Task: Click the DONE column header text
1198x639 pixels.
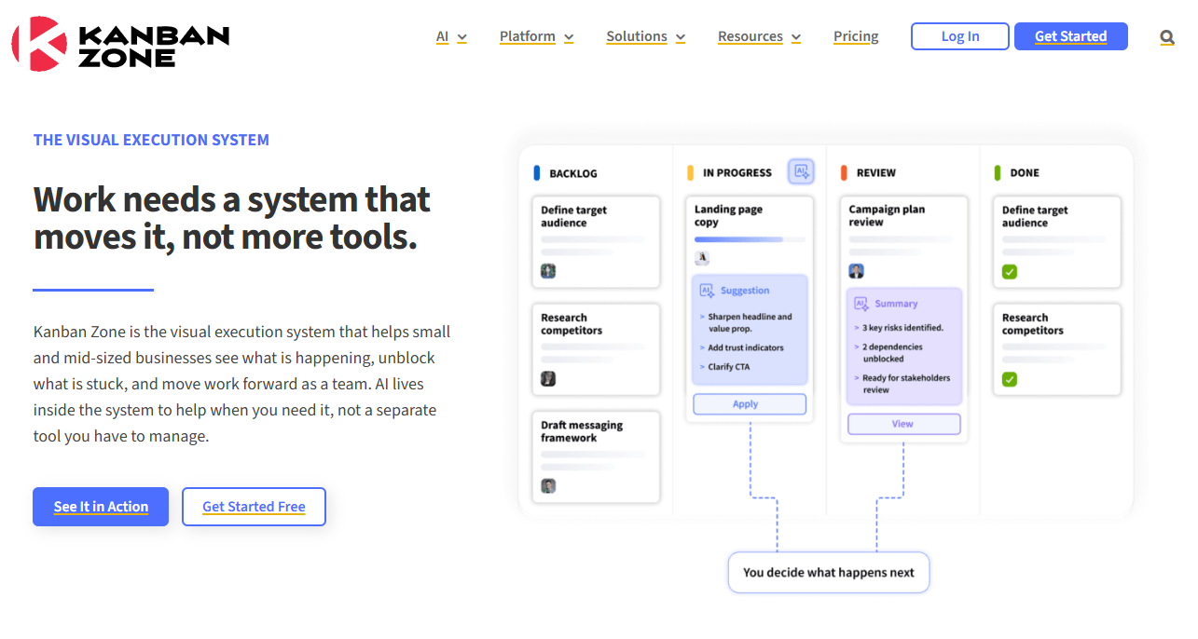Action: pos(1025,173)
